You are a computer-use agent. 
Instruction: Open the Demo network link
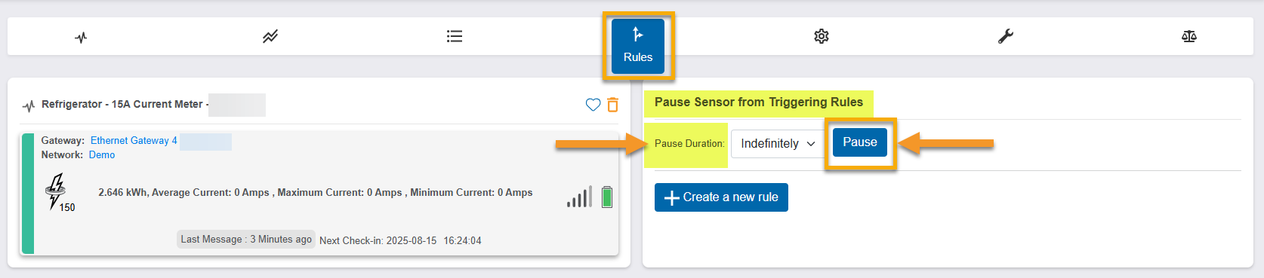(x=102, y=154)
